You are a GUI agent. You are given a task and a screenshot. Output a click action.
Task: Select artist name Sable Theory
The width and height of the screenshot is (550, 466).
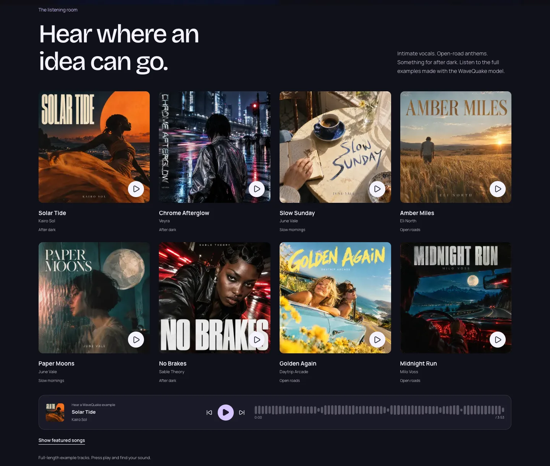click(x=171, y=372)
